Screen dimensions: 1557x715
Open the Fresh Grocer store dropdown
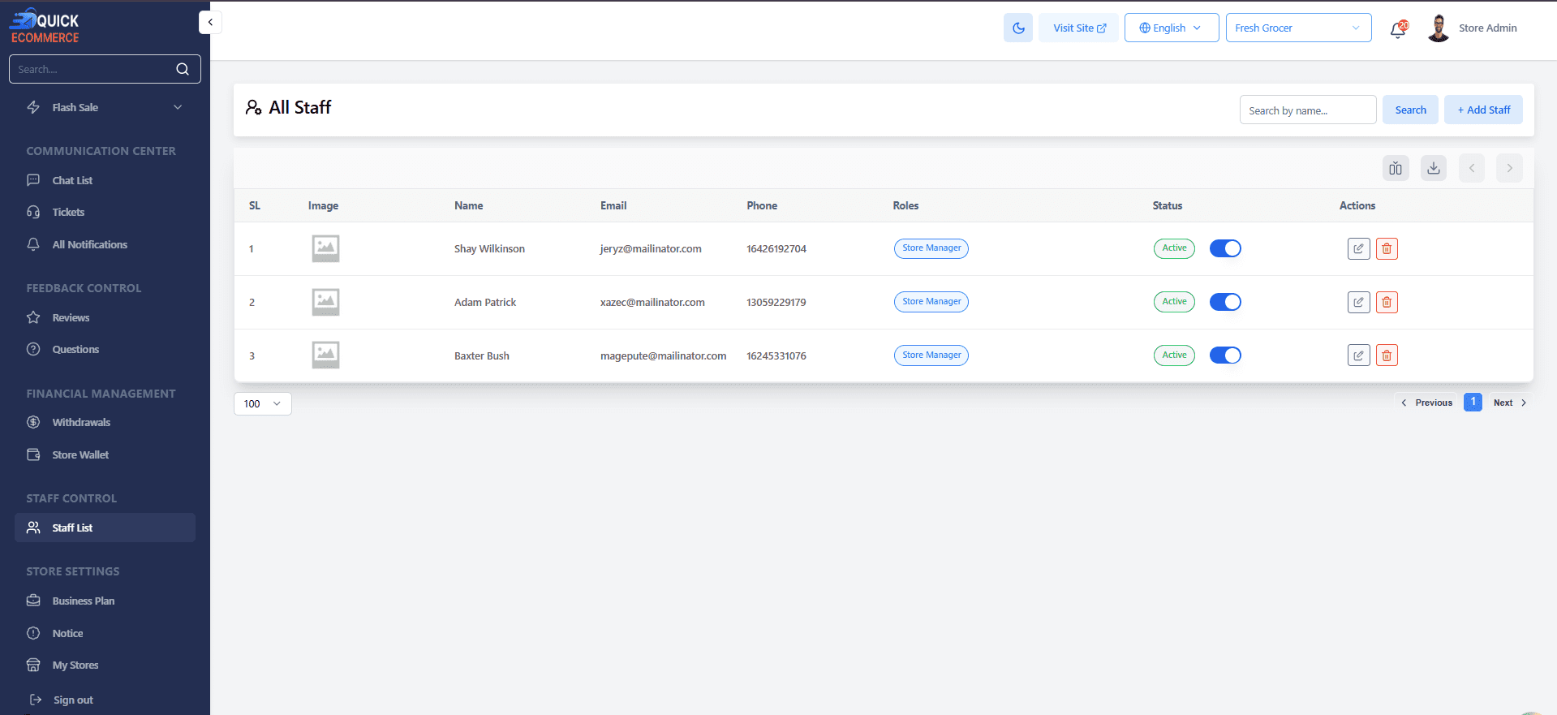point(1297,28)
